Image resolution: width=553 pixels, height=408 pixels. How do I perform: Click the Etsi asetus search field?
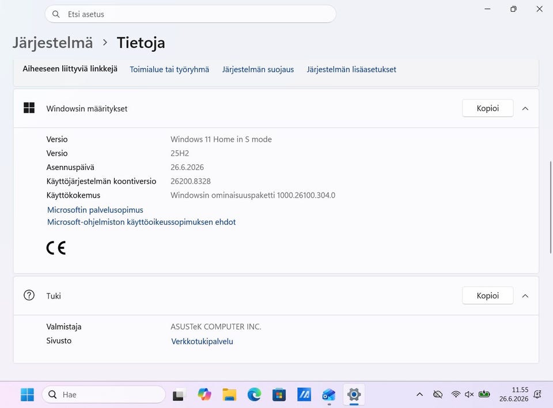point(191,14)
